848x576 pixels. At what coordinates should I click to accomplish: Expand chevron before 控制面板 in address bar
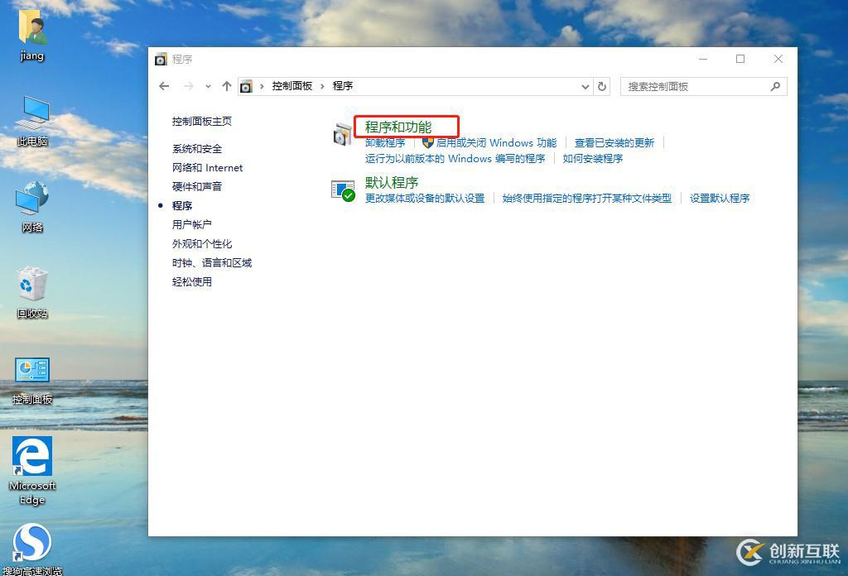tap(262, 86)
